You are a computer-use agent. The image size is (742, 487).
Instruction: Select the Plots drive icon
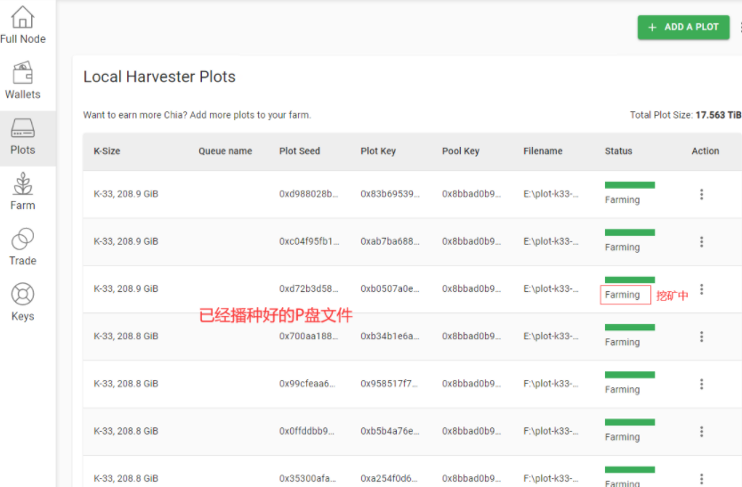coord(22,129)
